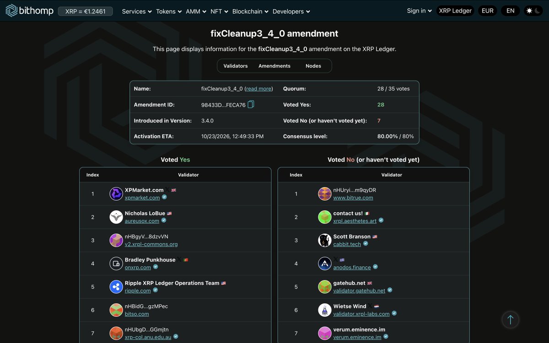This screenshot has width=549, height=343.
Task: Click the avatar beside www.bitrue.com
Action: (325, 194)
